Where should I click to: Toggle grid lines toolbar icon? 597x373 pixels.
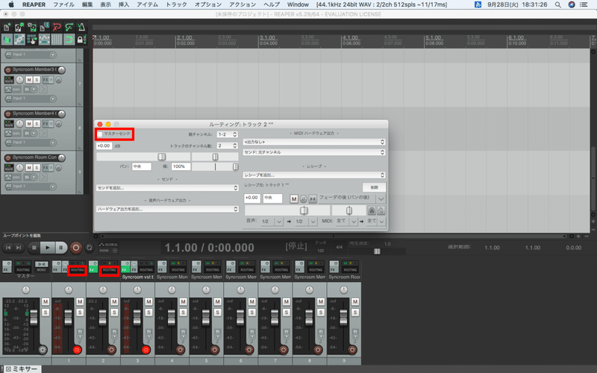(57, 40)
